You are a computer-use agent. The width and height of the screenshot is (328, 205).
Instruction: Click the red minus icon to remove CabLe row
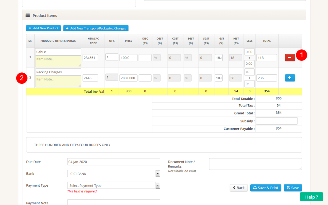(290, 57)
